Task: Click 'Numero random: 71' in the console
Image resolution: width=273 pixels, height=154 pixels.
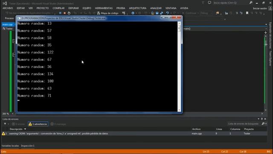Action: (x=34, y=96)
